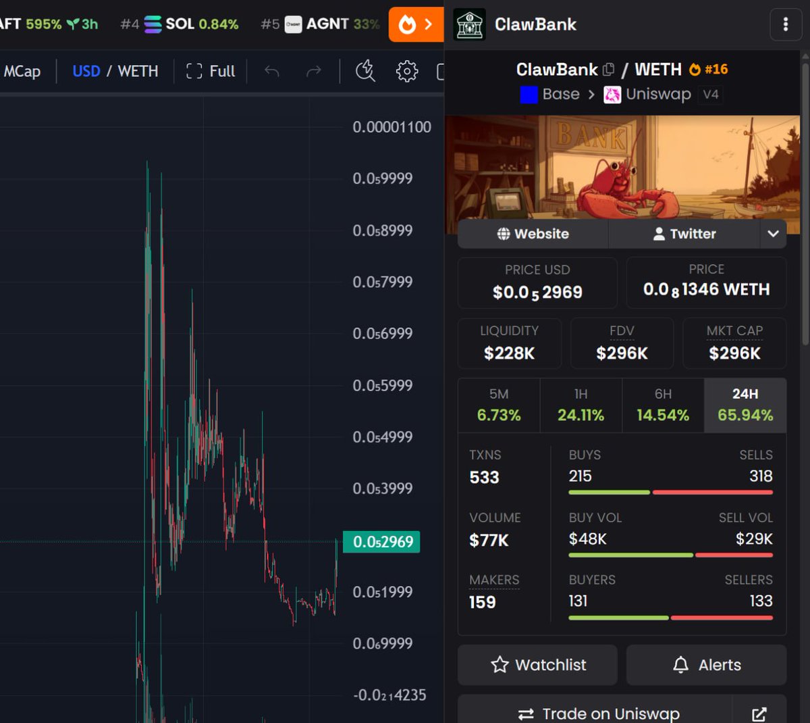Open the chart settings gear
This screenshot has height=723, width=810.
(x=406, y=70)
